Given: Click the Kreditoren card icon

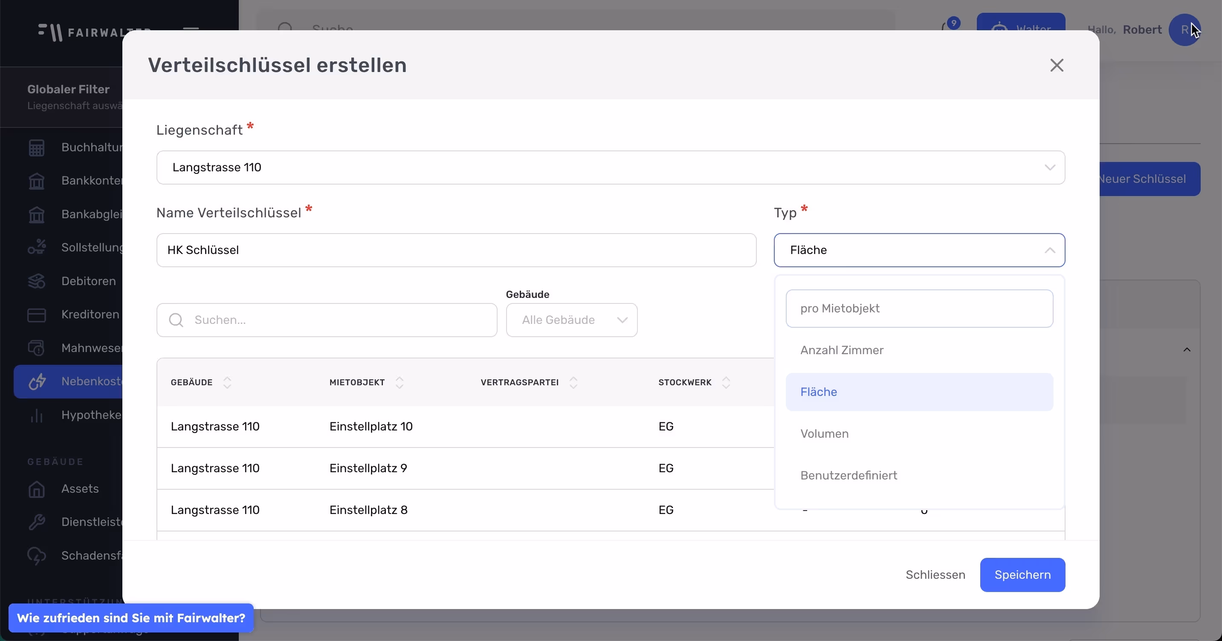Looking at the screenshot, I should point(37,315).
